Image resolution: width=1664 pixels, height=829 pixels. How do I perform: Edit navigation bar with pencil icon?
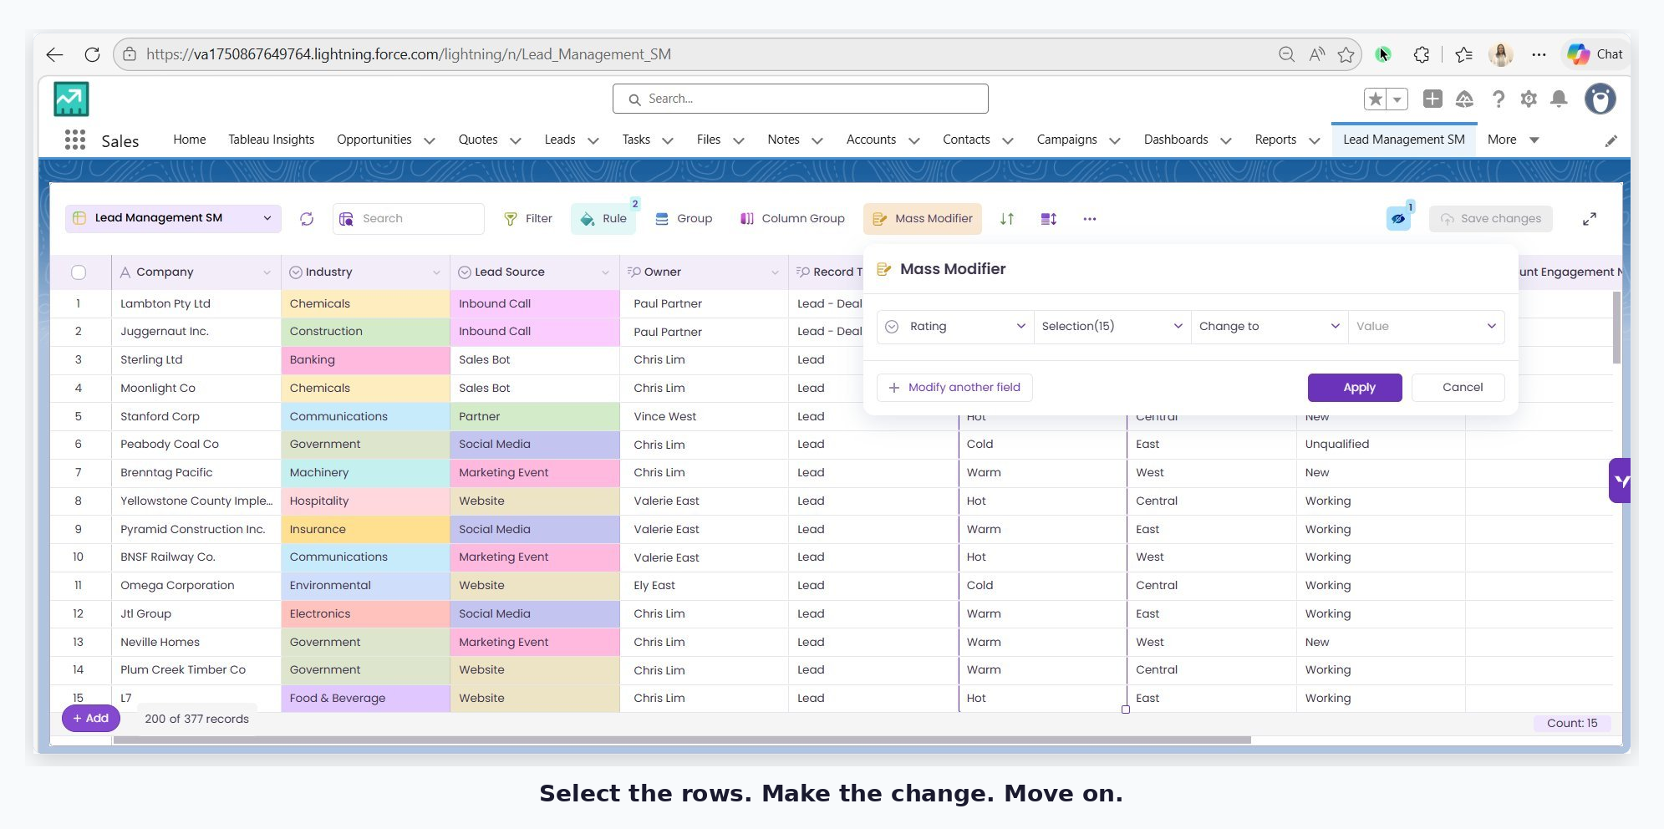tap(1611, 140)
